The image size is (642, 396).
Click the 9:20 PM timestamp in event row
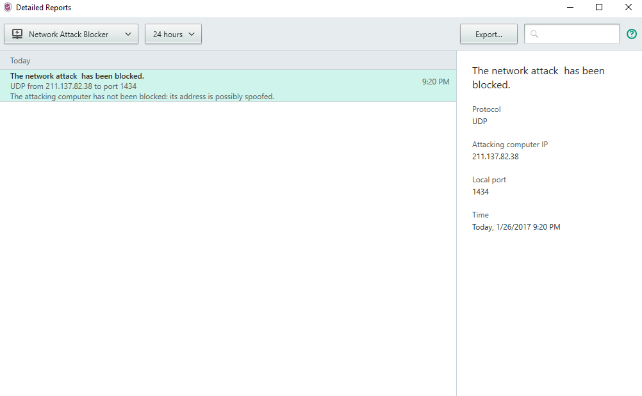[x=436, y=82]
